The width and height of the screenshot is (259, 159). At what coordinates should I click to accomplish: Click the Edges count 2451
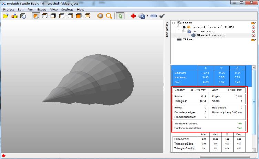coord(239,96)
